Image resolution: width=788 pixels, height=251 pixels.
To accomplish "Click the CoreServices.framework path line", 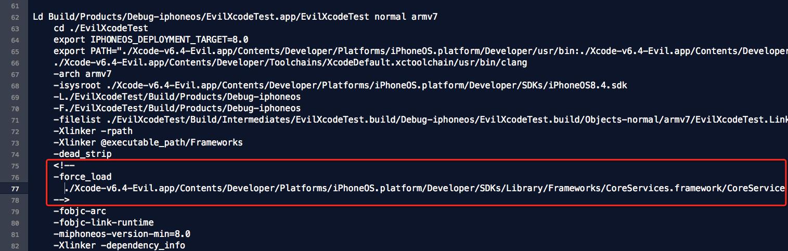I will (424, 188).
